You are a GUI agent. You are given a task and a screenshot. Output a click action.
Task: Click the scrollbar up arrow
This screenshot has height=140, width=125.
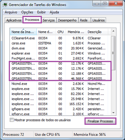(113, 31)
